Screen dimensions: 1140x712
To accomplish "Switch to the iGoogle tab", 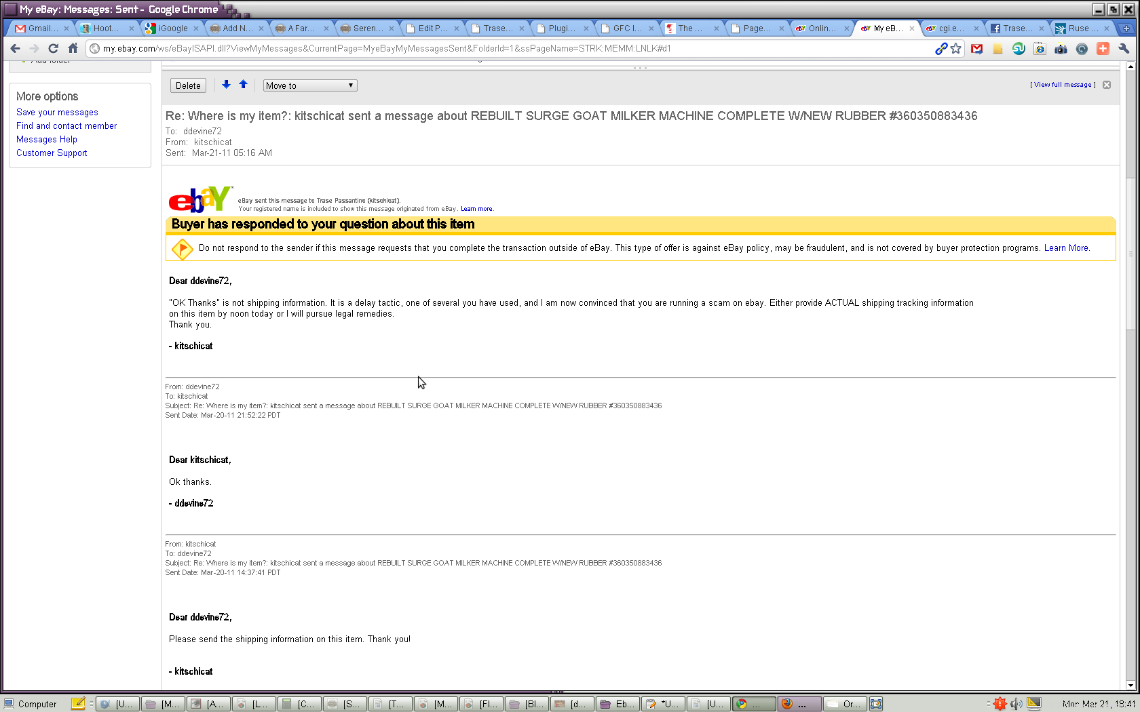I will coord(172,28).
